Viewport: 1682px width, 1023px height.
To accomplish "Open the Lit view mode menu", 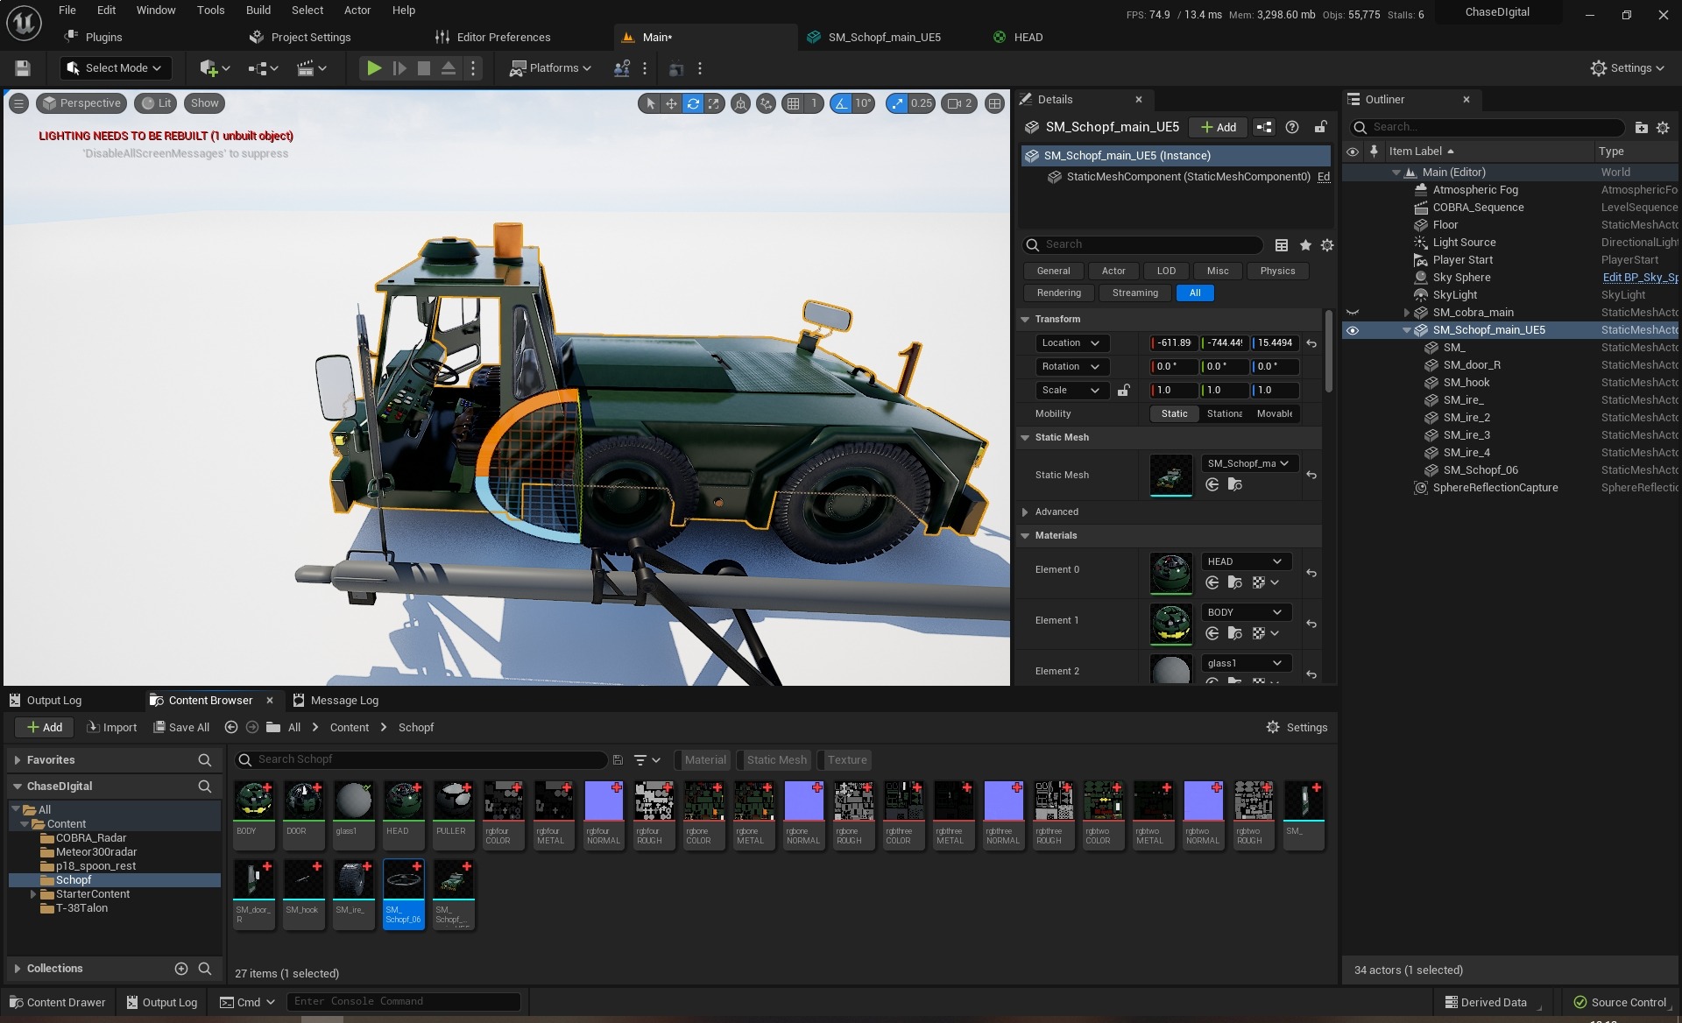I will coord(156,103).
